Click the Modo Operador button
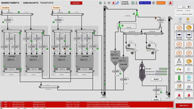The image size is (194, 109). coord(145,3)
